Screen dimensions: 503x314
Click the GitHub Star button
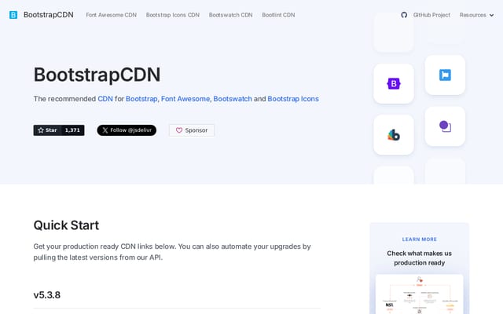(x=47, y=130)
